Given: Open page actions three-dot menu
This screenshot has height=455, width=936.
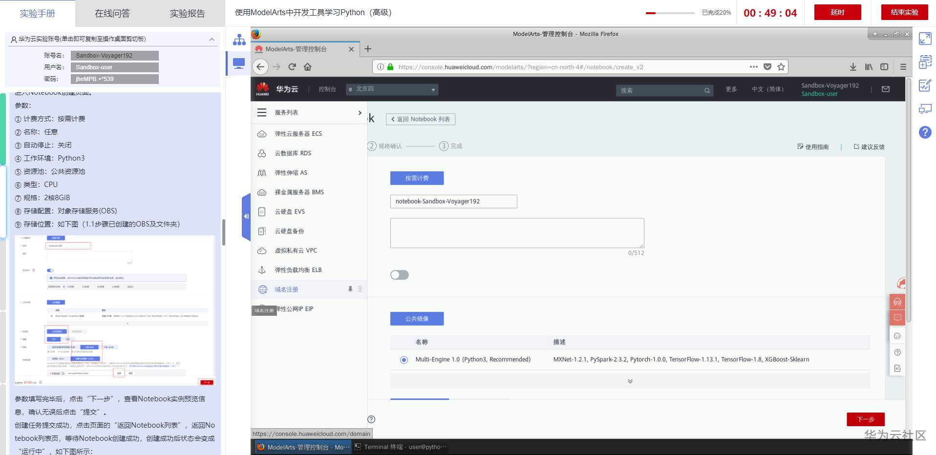Looking at the screenshot, I should [754, 67].
